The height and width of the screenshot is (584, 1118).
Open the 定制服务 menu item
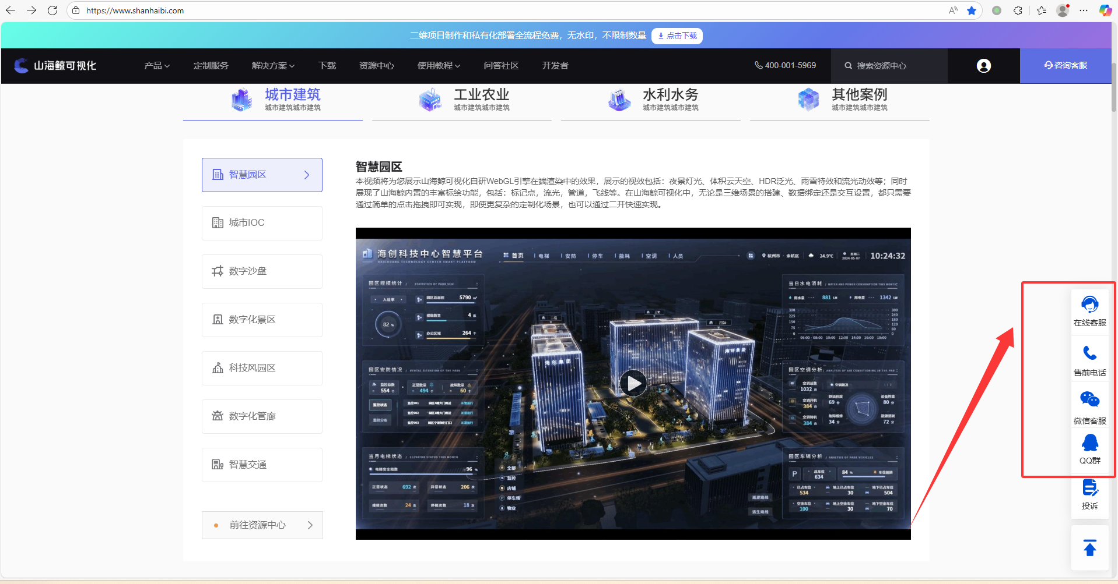211,66
